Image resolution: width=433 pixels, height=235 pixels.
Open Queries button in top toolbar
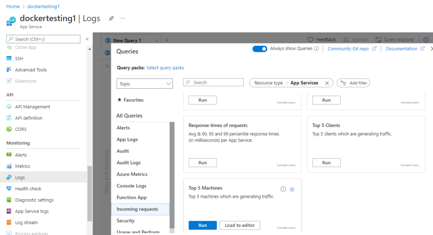tap(355, 40)
